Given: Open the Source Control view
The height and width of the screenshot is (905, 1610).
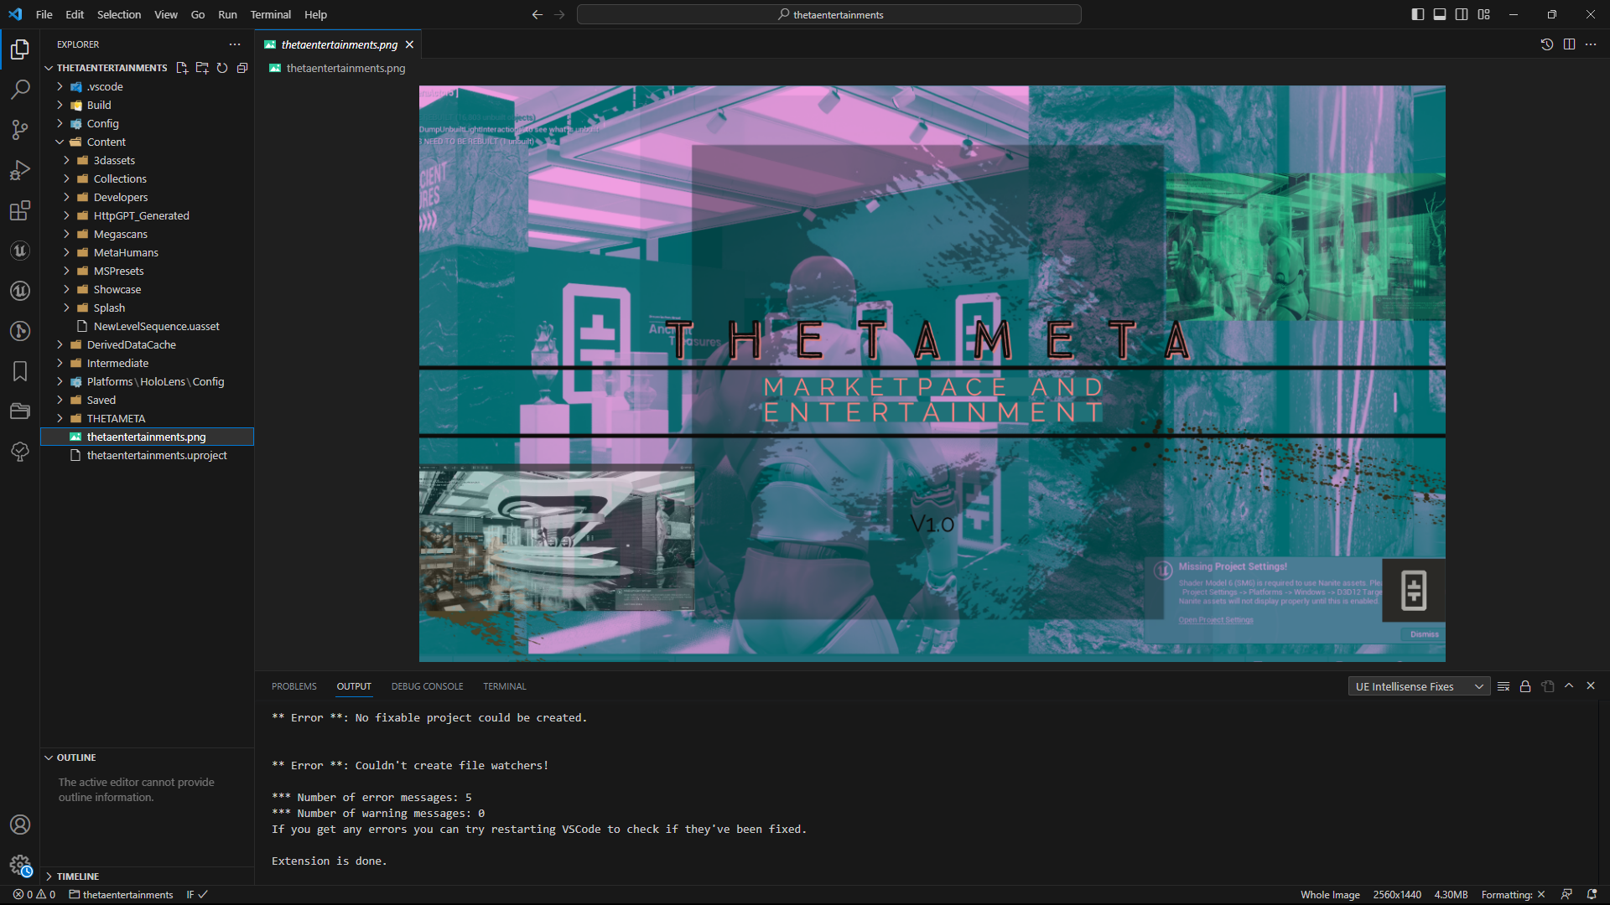Looking at the screenshot, I should point(20,129).
